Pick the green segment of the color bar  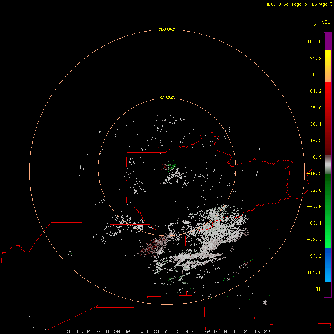(328, 211)
